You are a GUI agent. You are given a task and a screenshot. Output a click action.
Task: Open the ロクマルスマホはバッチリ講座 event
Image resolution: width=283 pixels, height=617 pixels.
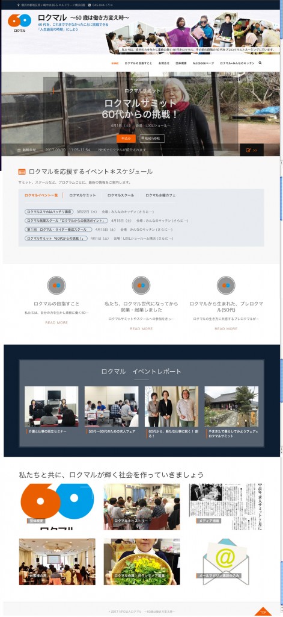click(x=49, y=211)
